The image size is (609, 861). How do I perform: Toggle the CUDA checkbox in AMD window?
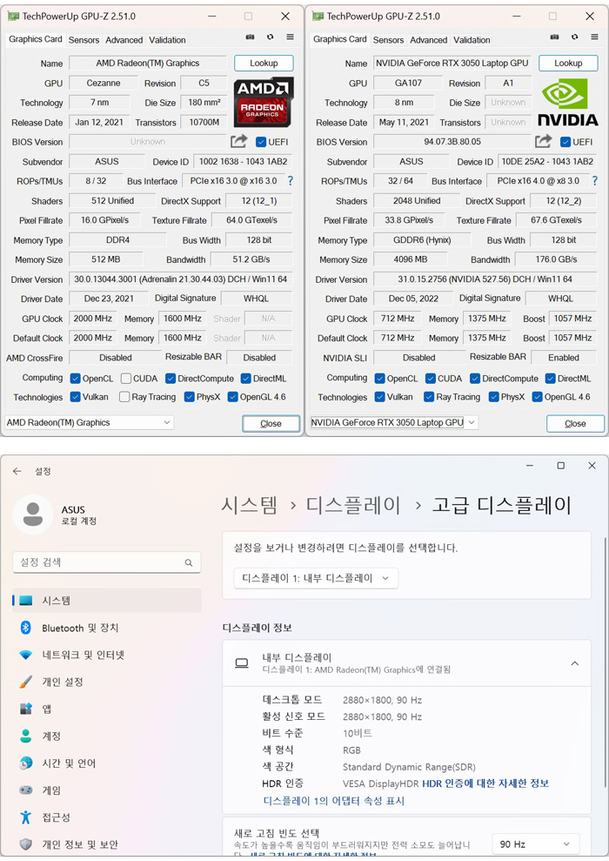point(126,378)
